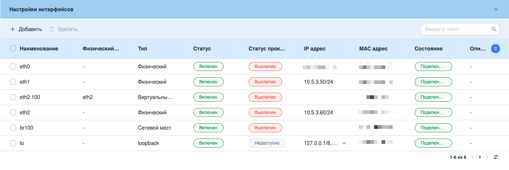Click the search magnifier icon
This screenshot has width=509, height=170.
(x=494, y=29)
